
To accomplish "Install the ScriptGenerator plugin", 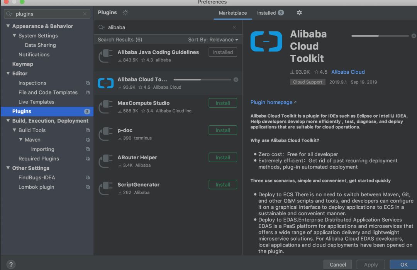I will click(223, 184).
